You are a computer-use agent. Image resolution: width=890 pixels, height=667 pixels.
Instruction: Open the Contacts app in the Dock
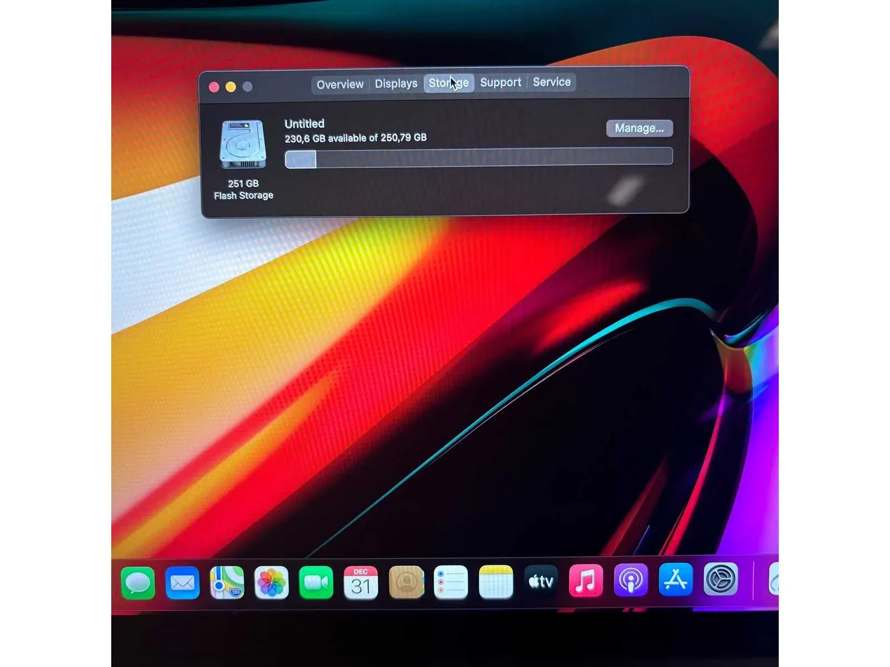406,582
